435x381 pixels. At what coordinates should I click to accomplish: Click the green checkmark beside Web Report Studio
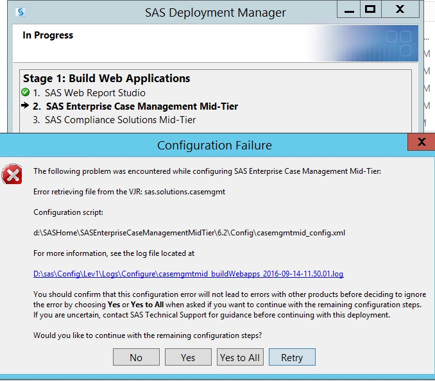coord(25,93)
